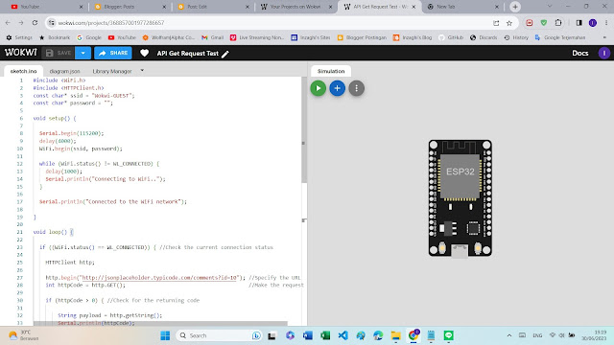Image resolution: width=614 pixels, height=345 pixels.
Task: Toggle the browser side panel icon
Action: 579,23
